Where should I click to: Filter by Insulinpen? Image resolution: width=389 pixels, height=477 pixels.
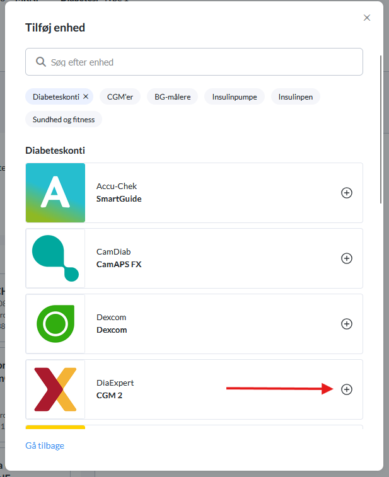[x=295, y=97]
